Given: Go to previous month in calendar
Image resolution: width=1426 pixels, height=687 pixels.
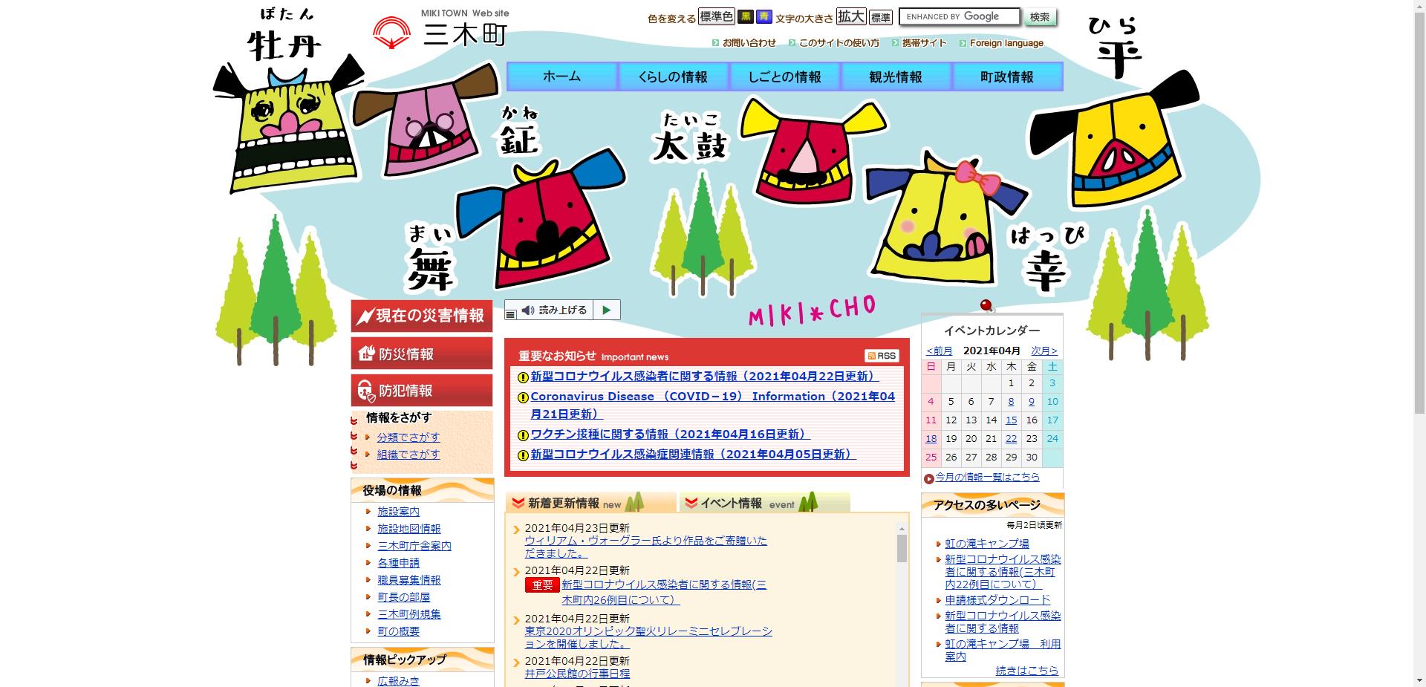Looking at the screenshot, I should tap(939, 351).
